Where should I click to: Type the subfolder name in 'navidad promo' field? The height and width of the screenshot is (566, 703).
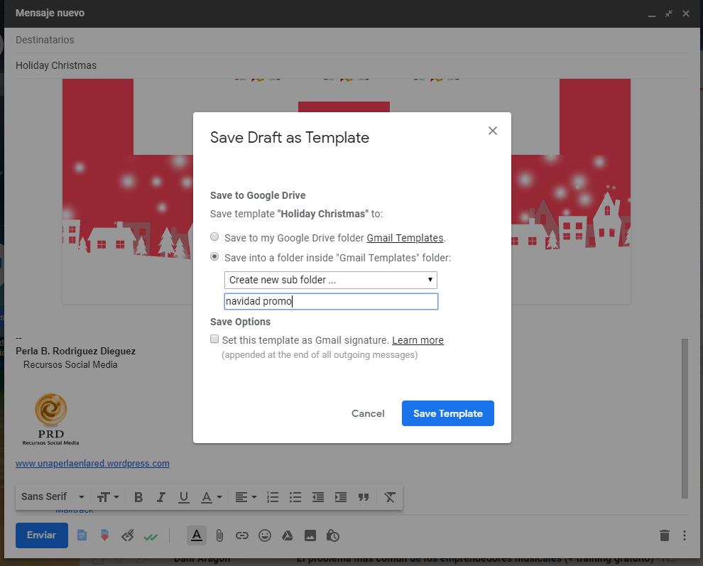coord(330,301)
